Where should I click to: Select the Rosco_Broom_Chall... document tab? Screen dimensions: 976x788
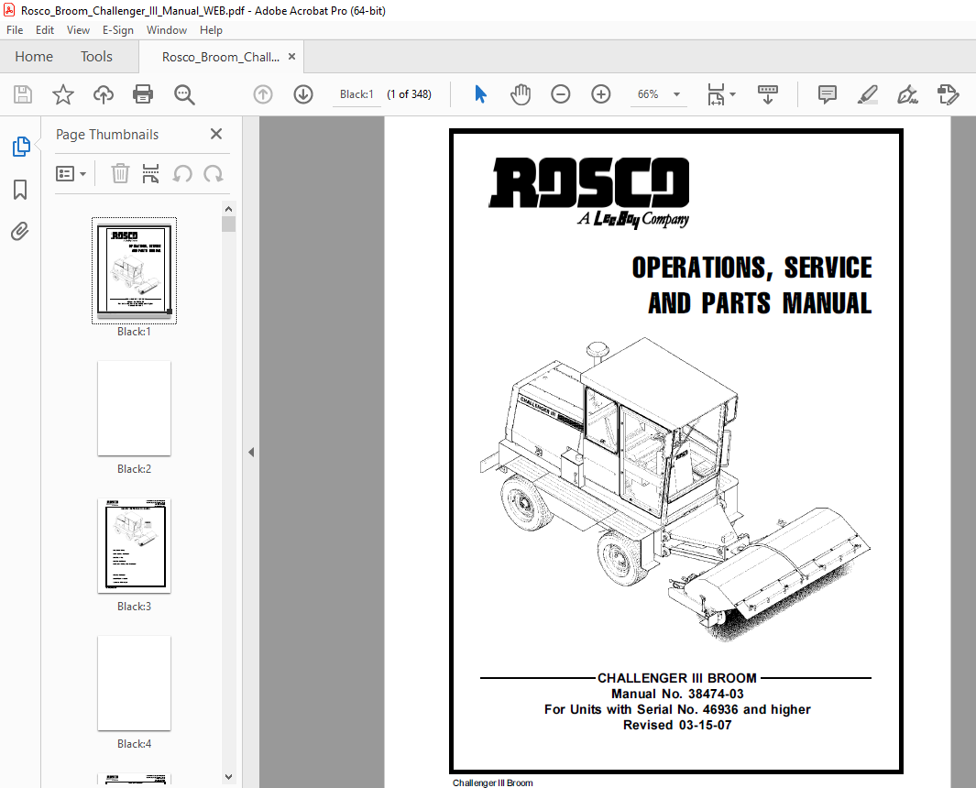(x=220, y=57)
